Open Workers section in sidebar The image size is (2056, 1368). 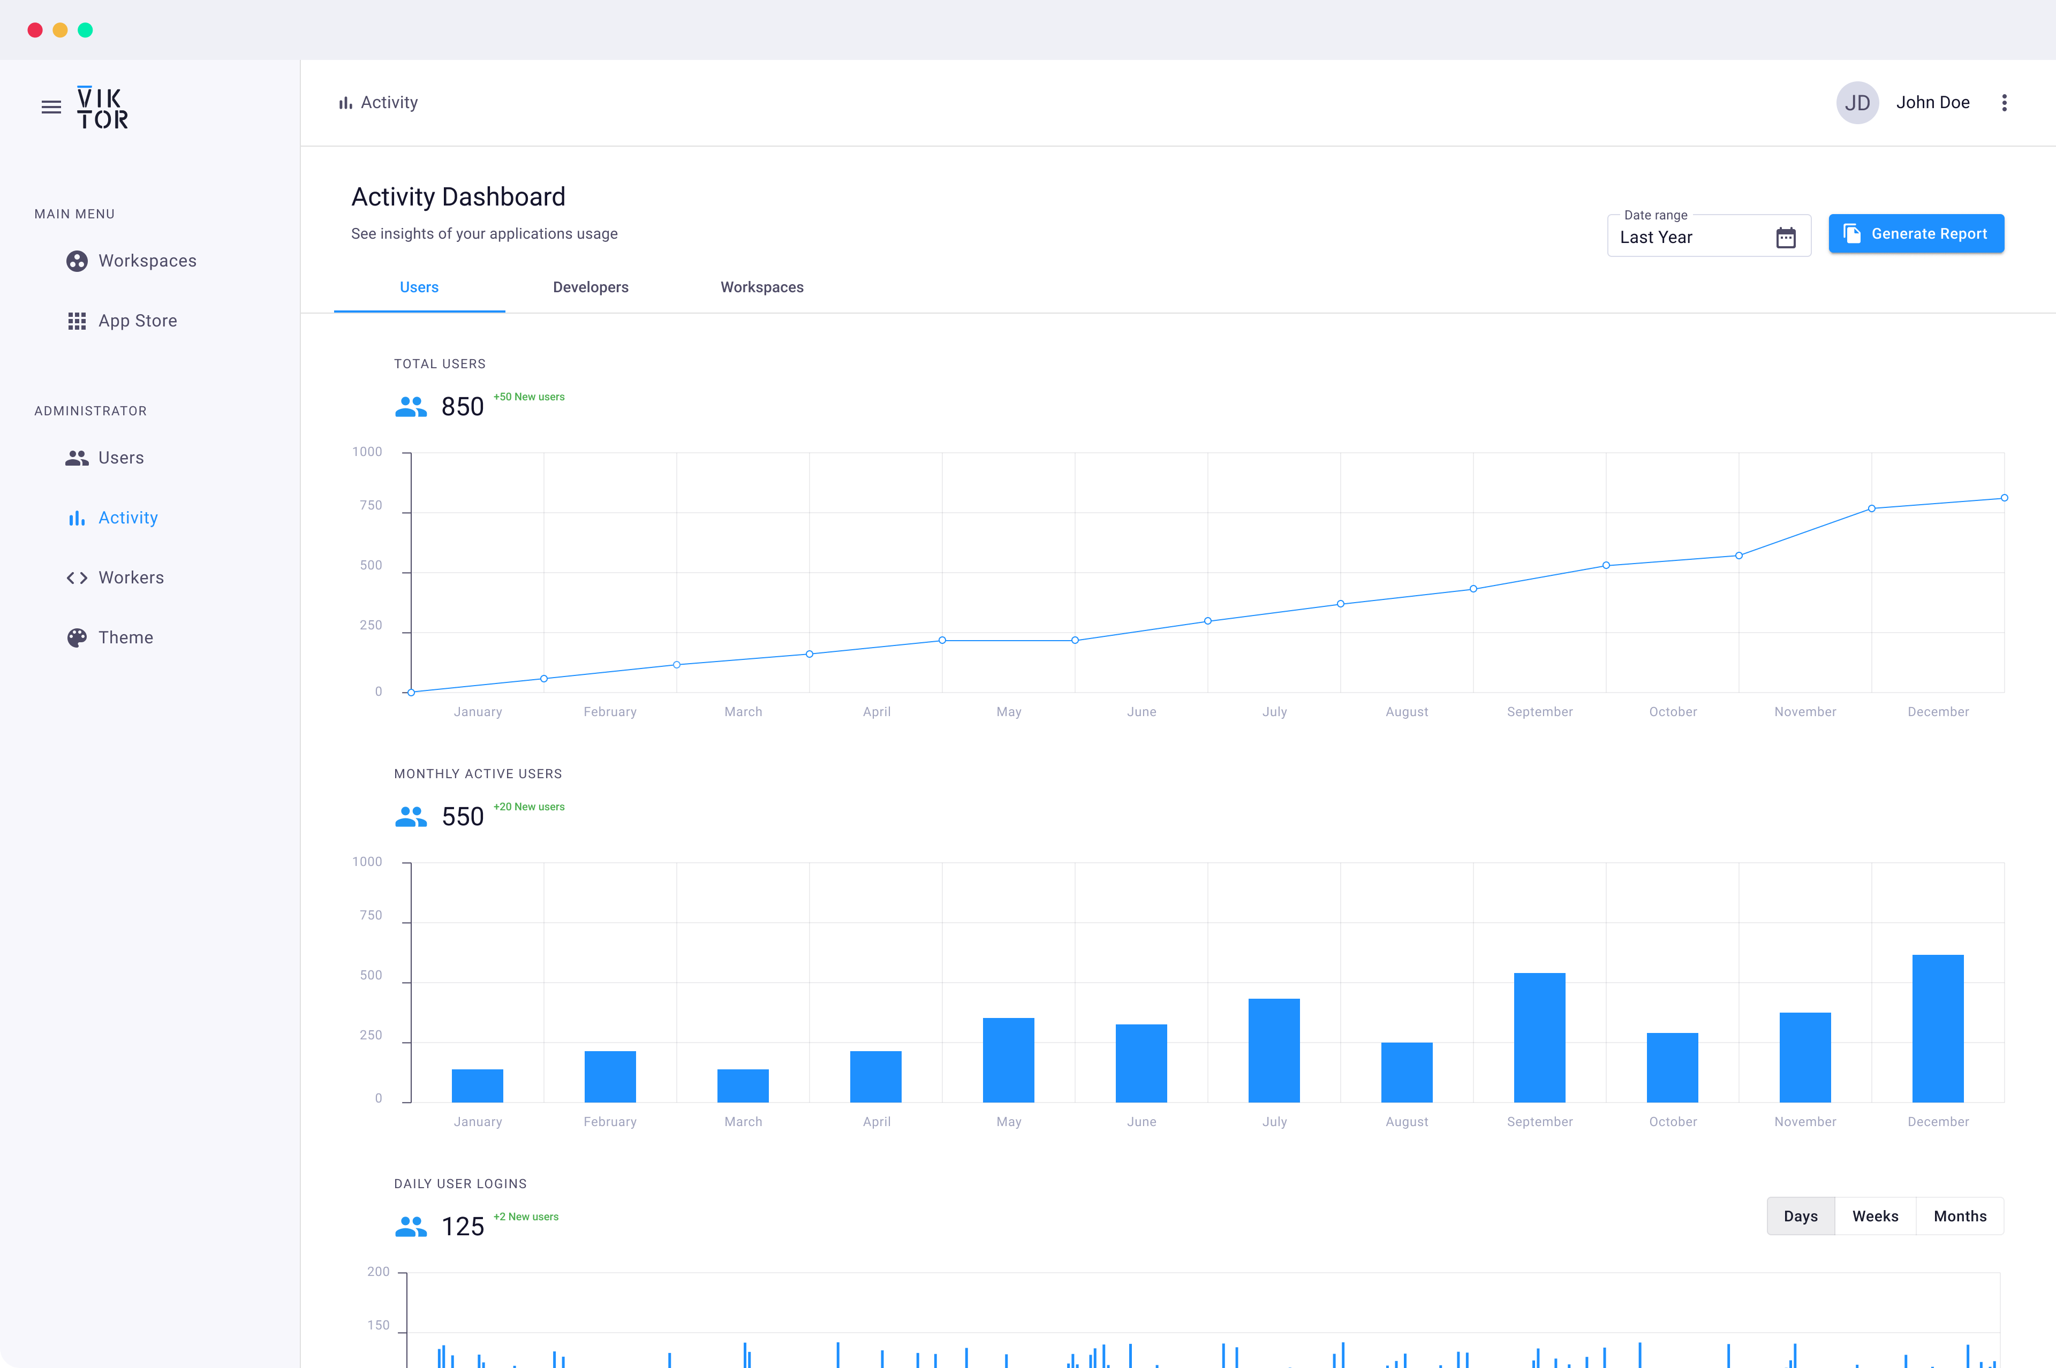point(131,577)
